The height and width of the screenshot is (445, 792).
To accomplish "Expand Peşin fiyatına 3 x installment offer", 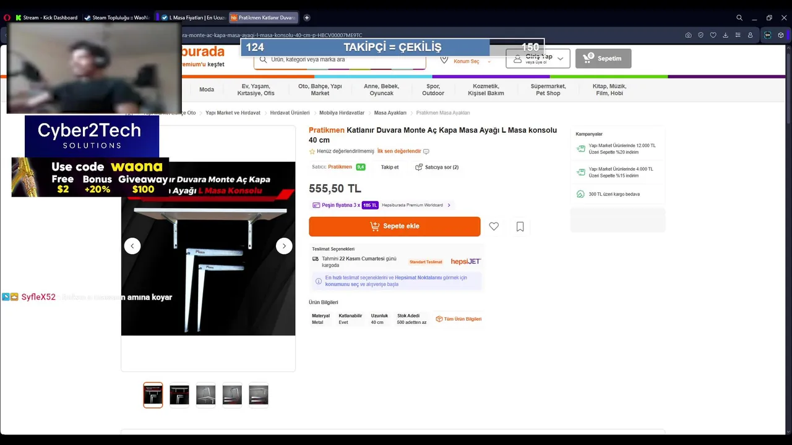I will click(x=382, y=205).
